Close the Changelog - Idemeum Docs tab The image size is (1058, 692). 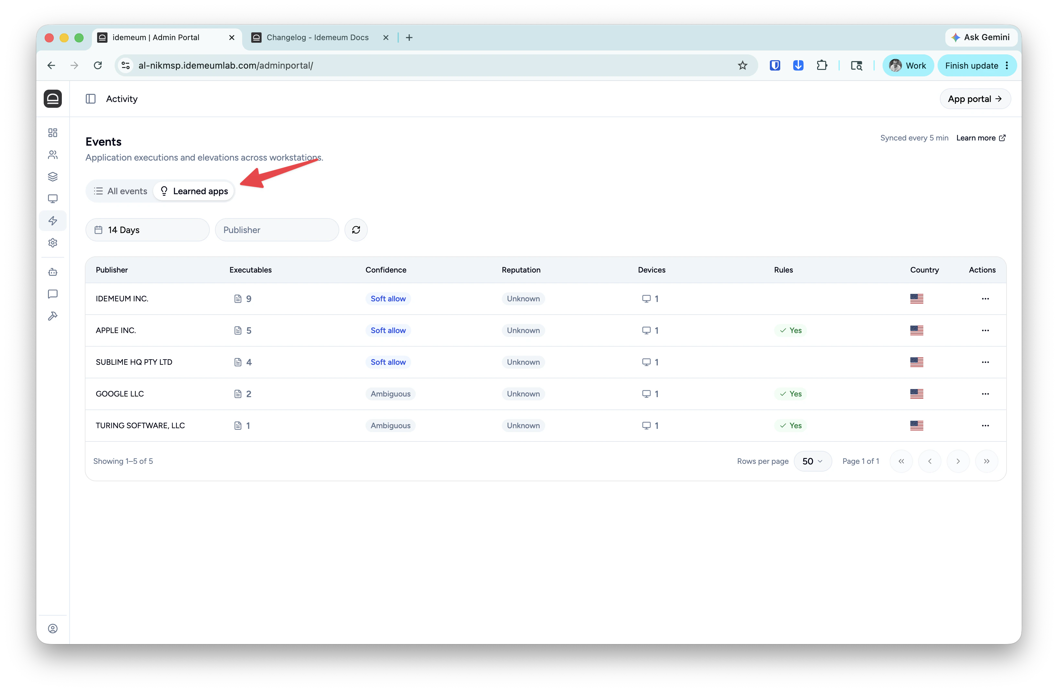(386, 37)
